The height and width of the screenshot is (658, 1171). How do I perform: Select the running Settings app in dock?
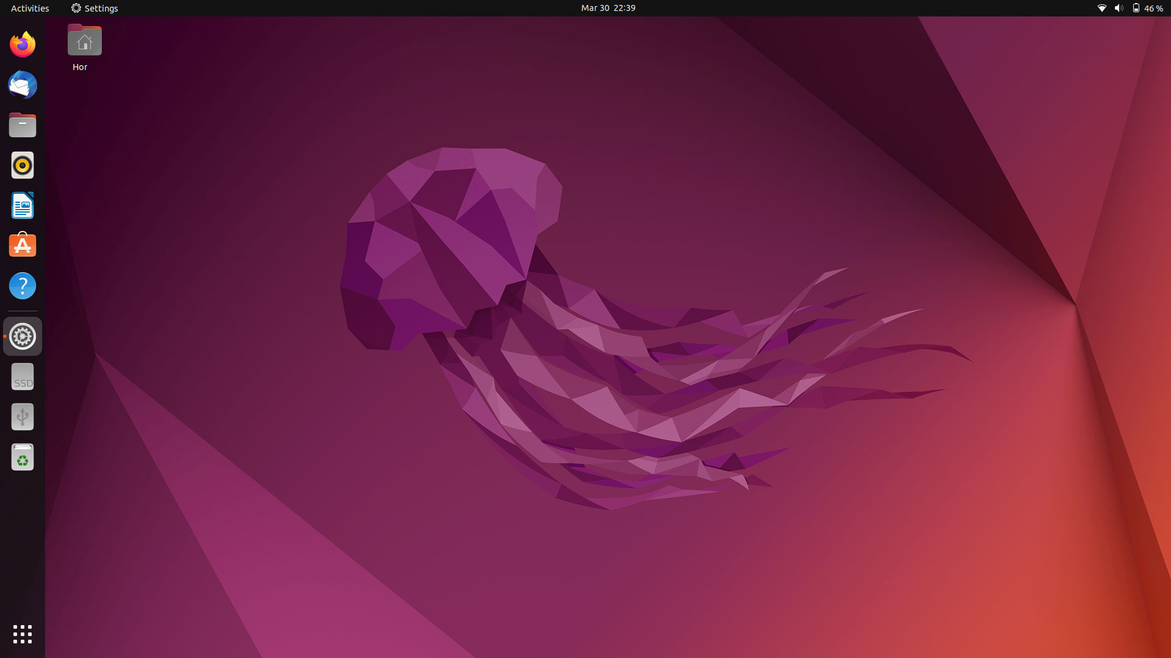click(x=22, y=336)
